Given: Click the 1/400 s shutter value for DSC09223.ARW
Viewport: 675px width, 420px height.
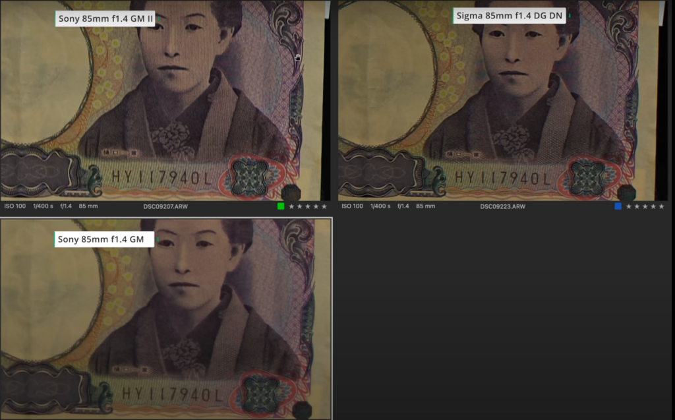Looking at the screenshot, I should pos(380,206).
